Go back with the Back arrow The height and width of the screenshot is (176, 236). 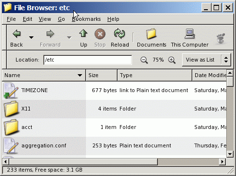(17, 38)
